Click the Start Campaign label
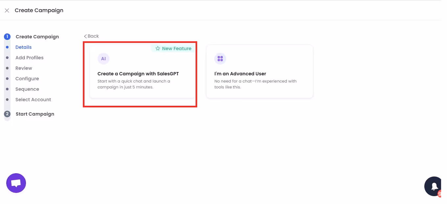The image size is (447, 204). pos(35,114)
